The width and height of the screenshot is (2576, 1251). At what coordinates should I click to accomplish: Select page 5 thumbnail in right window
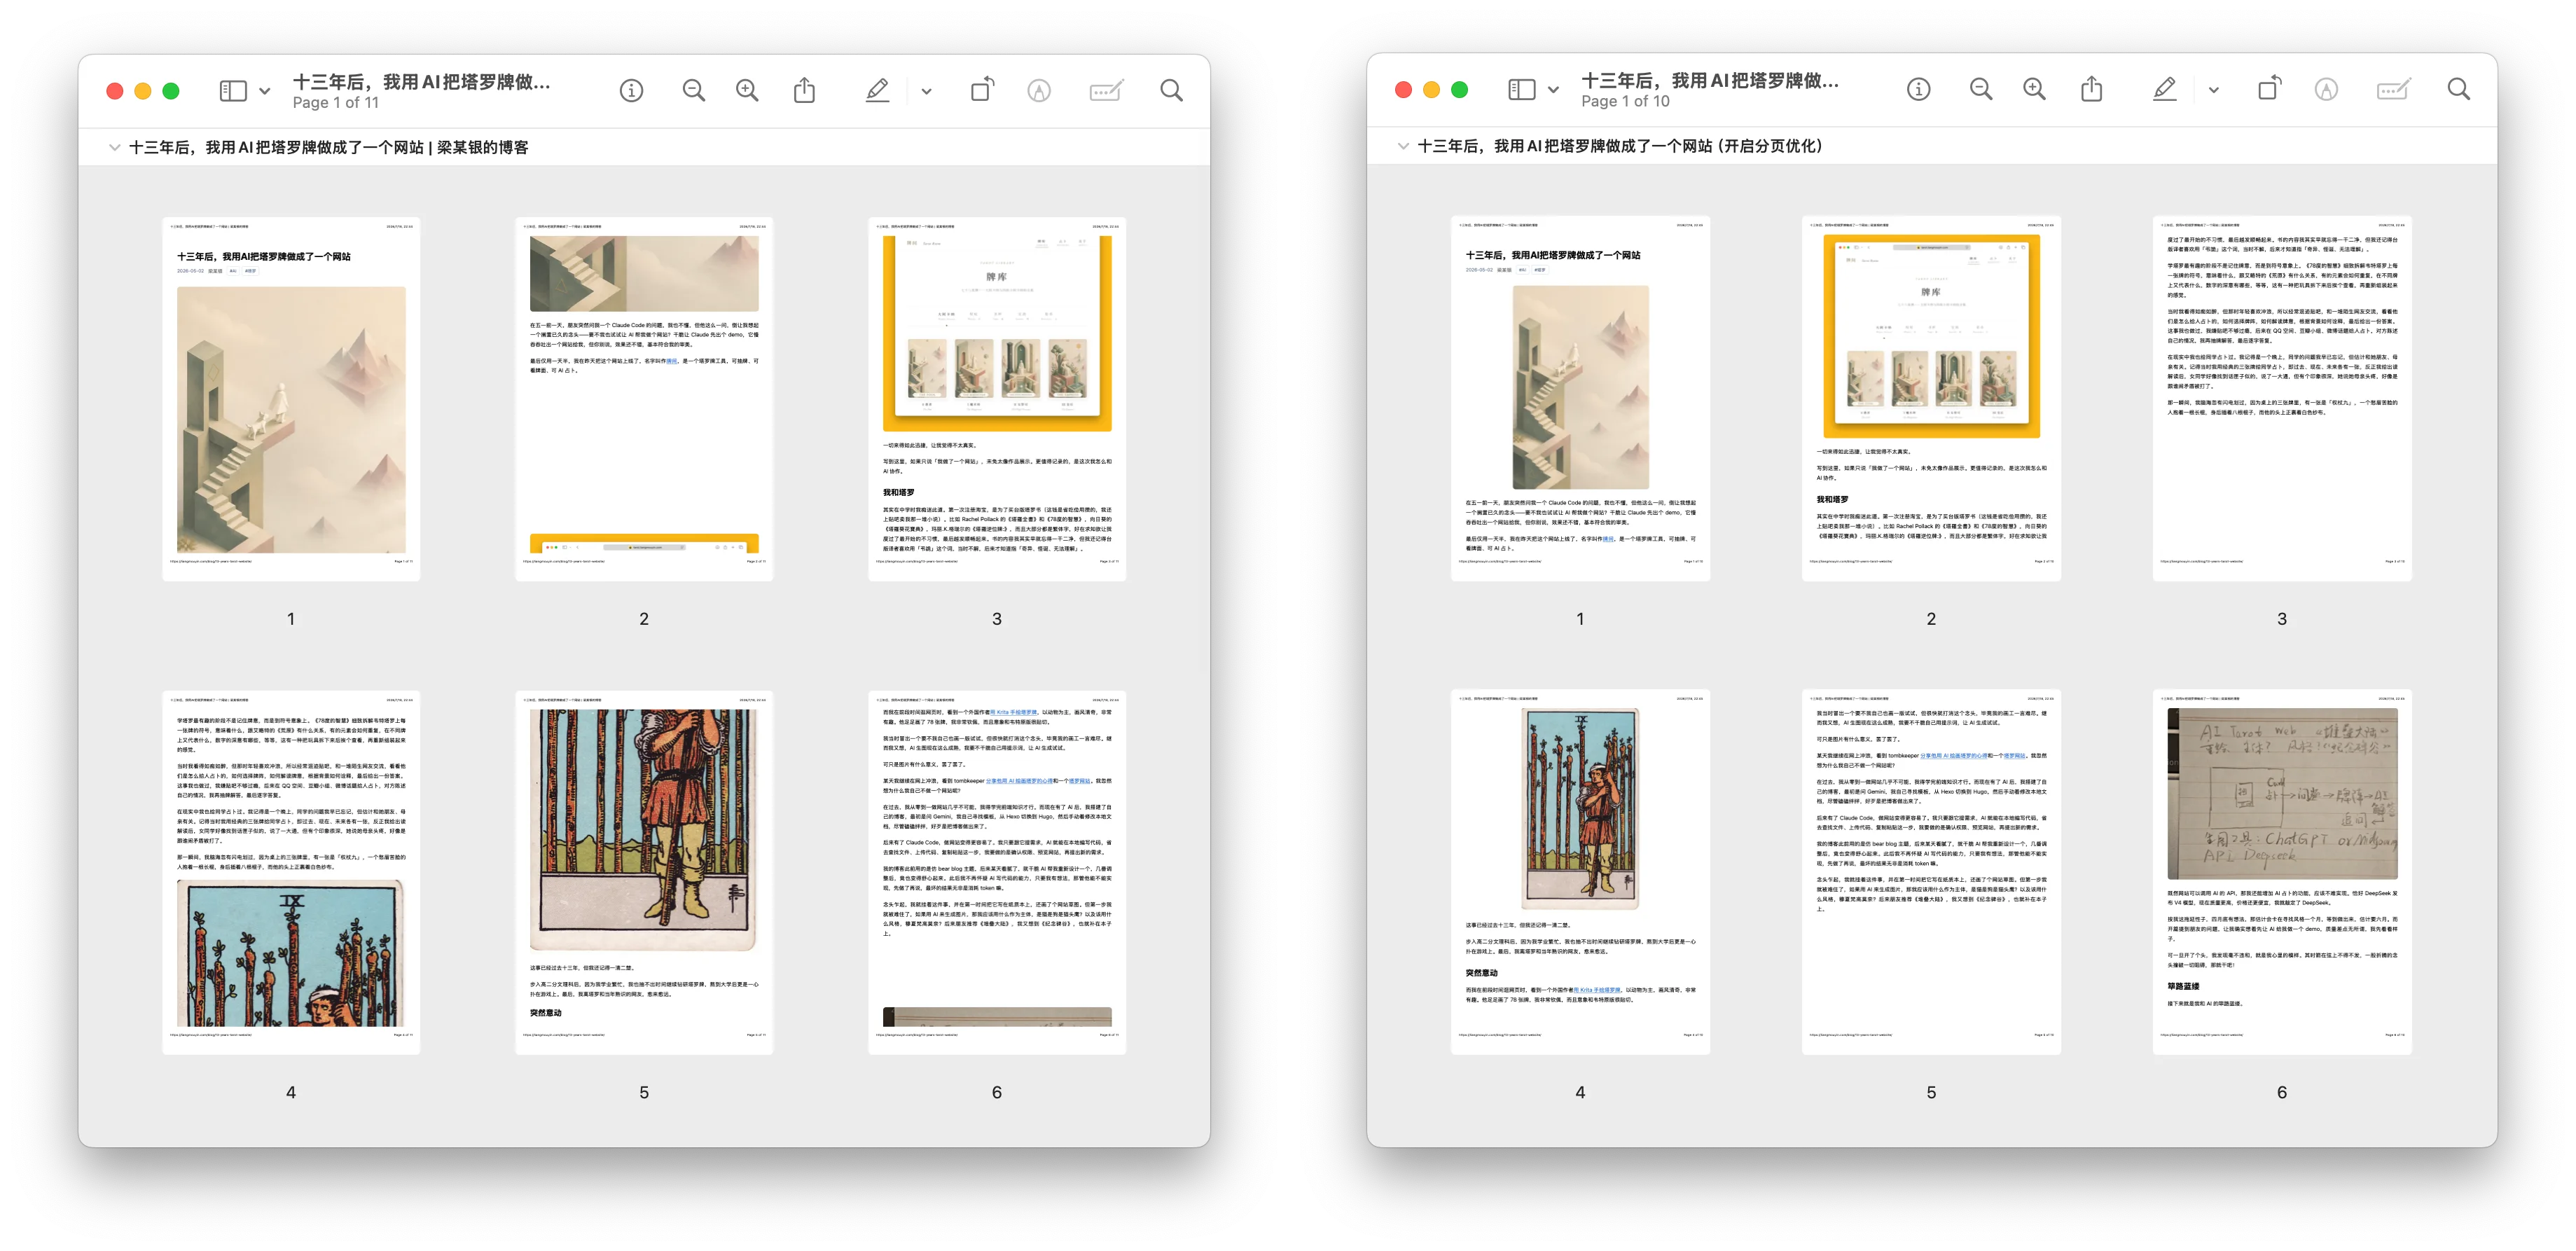1931,872
